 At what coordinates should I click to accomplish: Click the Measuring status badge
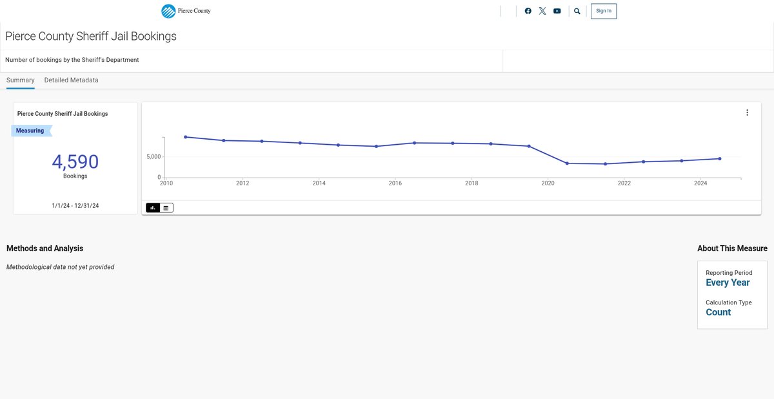pos(30,131)
